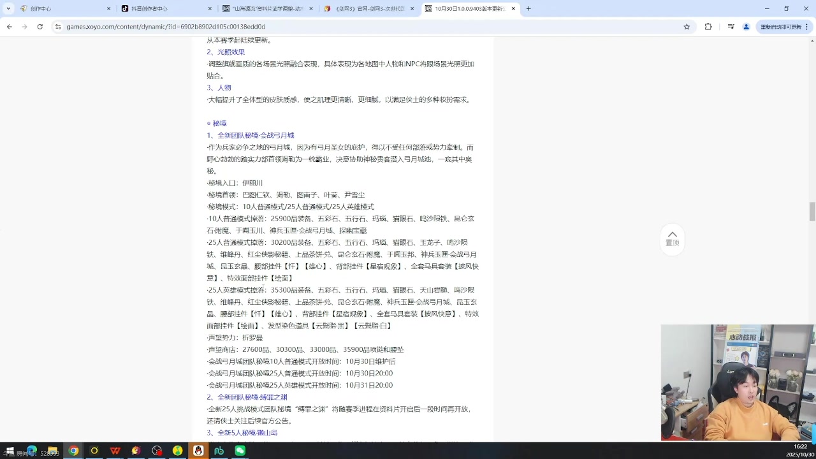Open QQ from the taskbar
Screen dimensions: 816x459
198,451
